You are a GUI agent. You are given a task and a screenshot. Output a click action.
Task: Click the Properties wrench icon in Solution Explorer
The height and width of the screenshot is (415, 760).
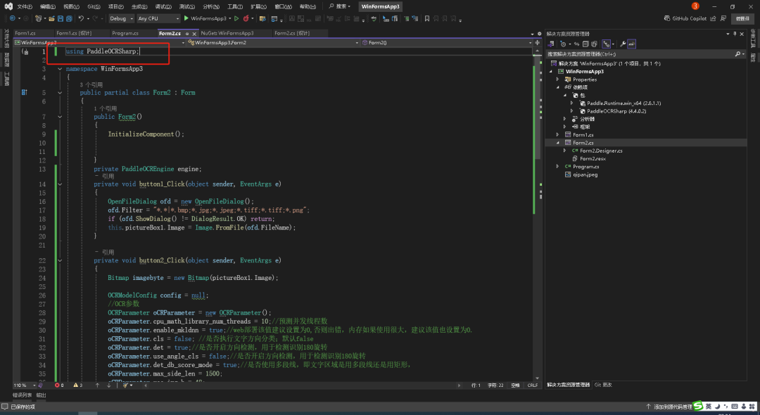click(623, 44)
